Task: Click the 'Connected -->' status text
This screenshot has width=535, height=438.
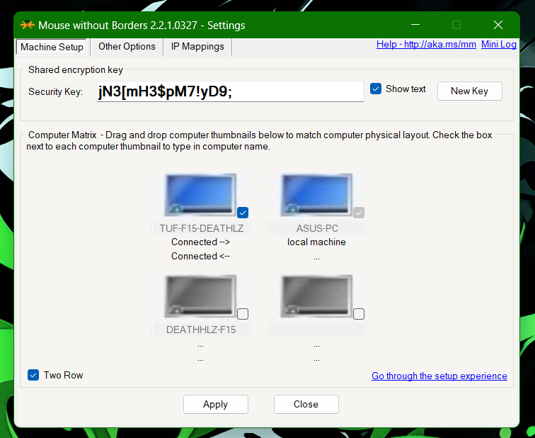Action: [201, 242]
